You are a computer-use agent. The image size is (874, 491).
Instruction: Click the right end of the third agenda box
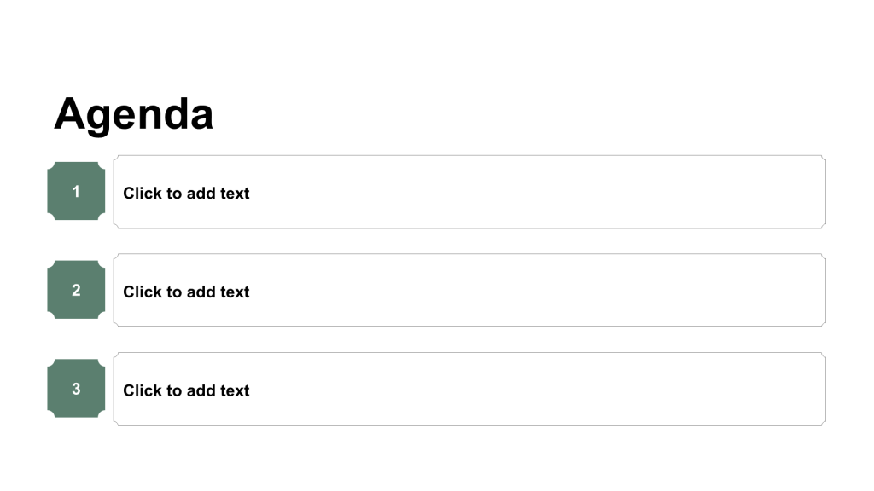click(x=811, y=390)
